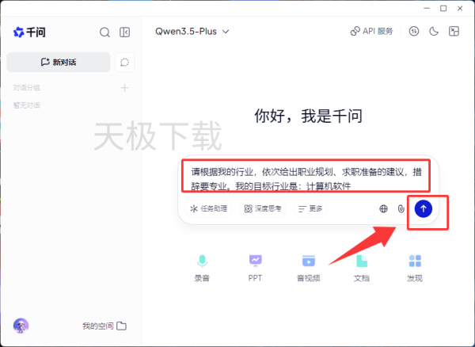475x347 pixels.
Task: Enable 深度思考 deep thinking mode
Action: (x=263, y=208)
